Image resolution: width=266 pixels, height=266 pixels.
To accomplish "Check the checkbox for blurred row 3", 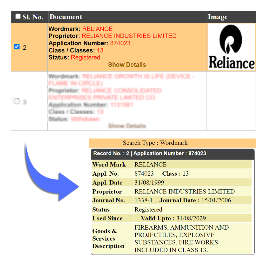I will pos(17,101).
